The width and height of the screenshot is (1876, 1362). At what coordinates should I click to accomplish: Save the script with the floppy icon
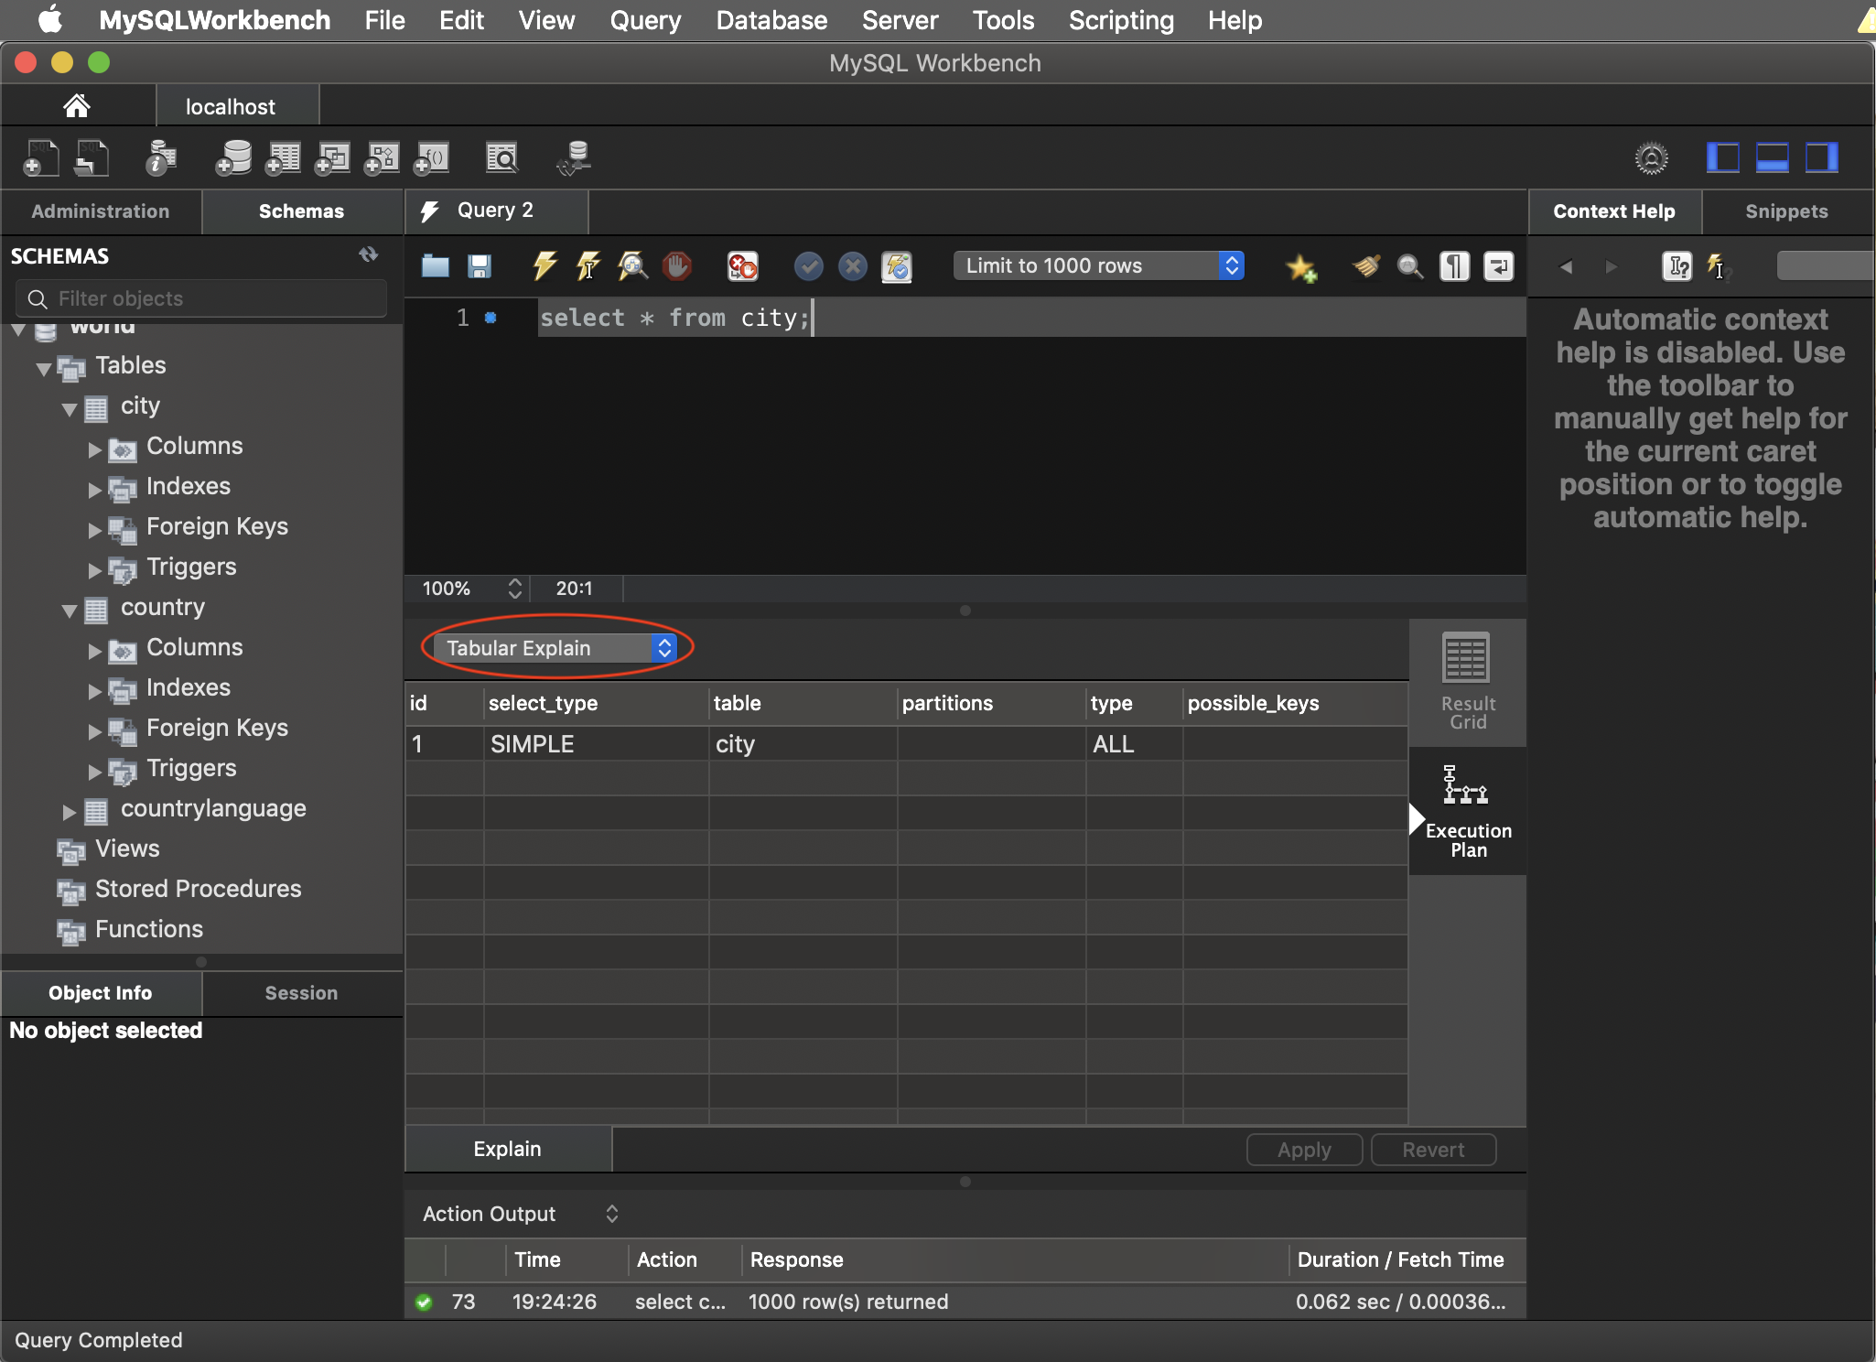point(480,266)
